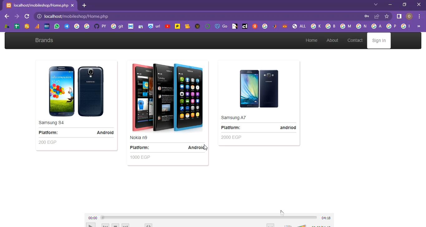426x227 pixels.
Task: Open the url bookmark
Action: (154, 27)
